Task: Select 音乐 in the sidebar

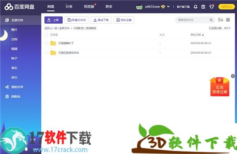Action: 14,68
